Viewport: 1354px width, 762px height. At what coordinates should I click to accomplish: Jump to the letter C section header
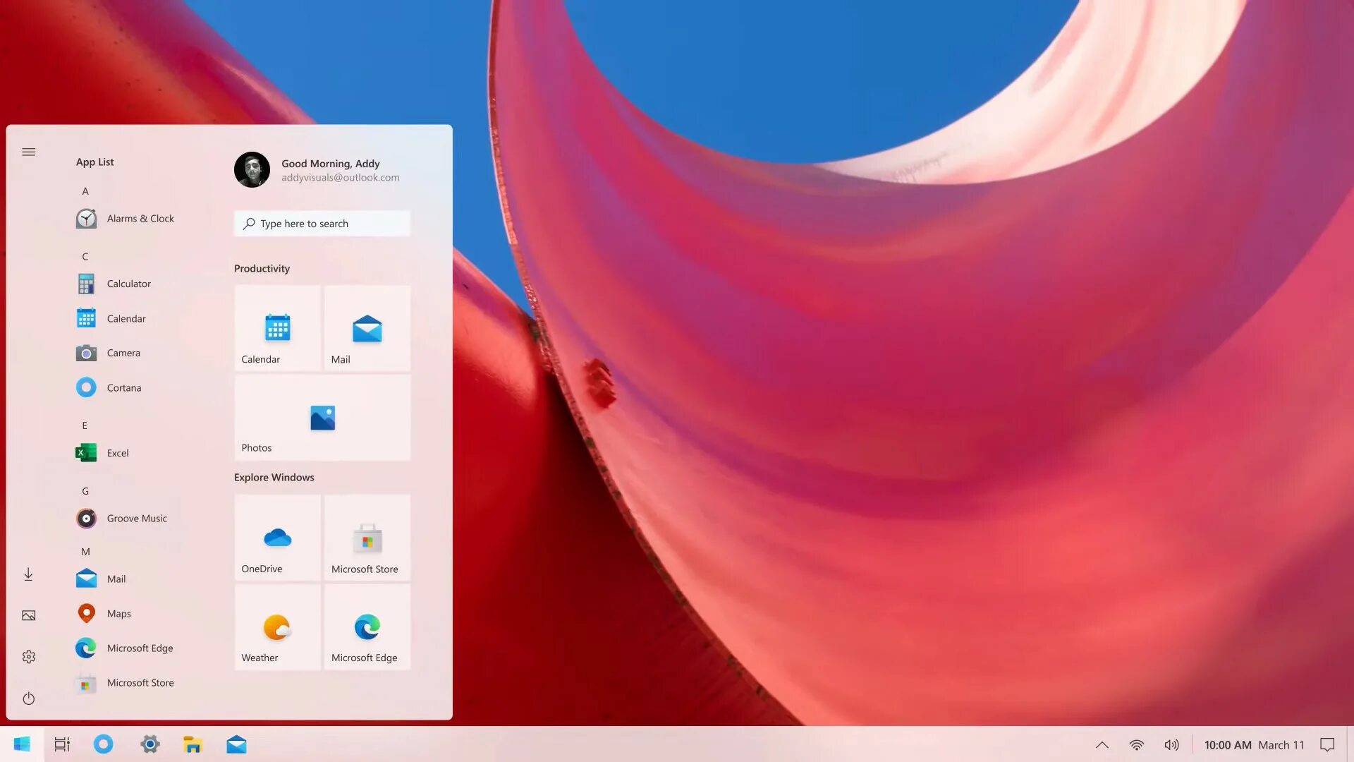pos(85,257)
